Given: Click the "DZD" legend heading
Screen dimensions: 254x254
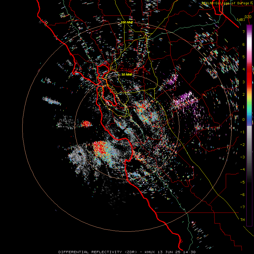Looking at the screenshot, I should click(x=248, y=17).
